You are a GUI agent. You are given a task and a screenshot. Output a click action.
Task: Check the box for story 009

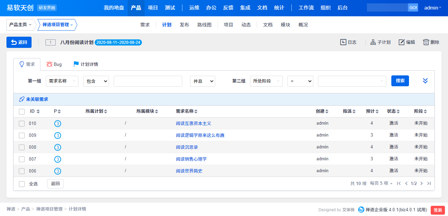tap(22, 136)
